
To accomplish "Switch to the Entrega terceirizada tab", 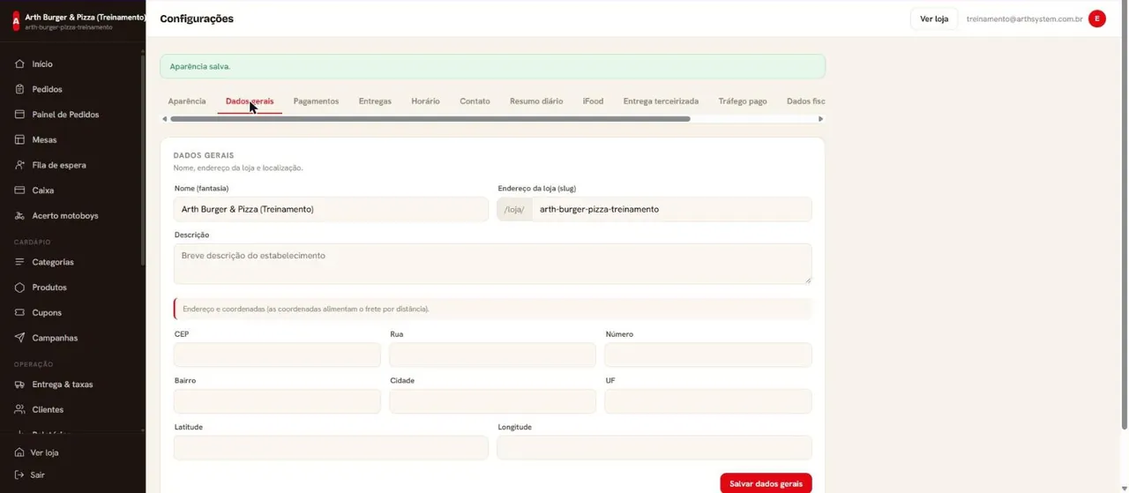I will (661, 101).
